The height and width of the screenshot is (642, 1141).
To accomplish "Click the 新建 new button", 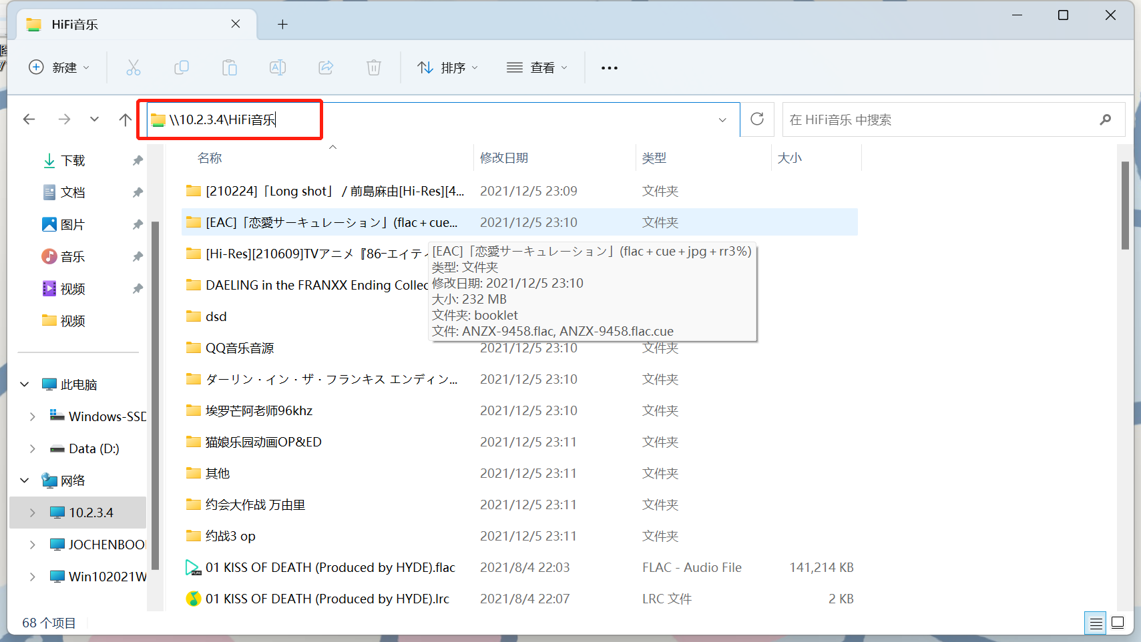I will tap(59, 67).
